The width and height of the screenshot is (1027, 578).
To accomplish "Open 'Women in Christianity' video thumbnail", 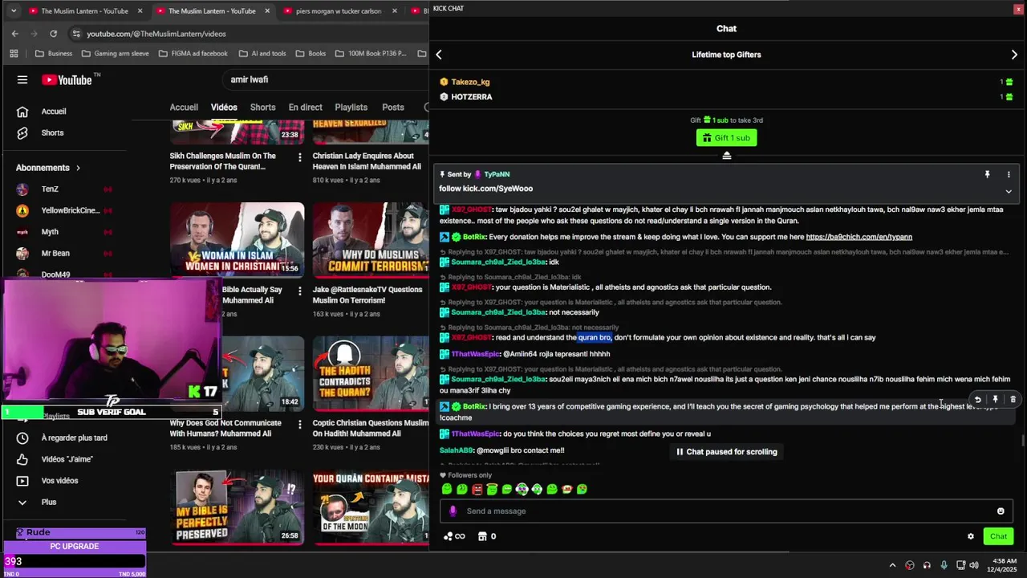I will [237, 238].
